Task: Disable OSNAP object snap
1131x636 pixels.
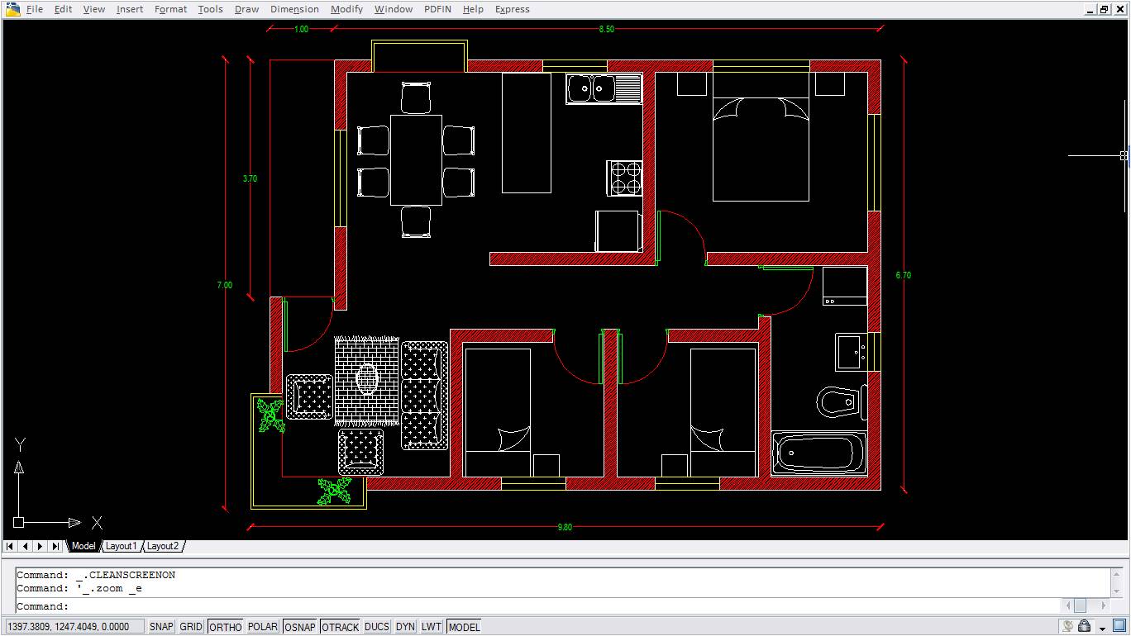Action: coord(299,627)
